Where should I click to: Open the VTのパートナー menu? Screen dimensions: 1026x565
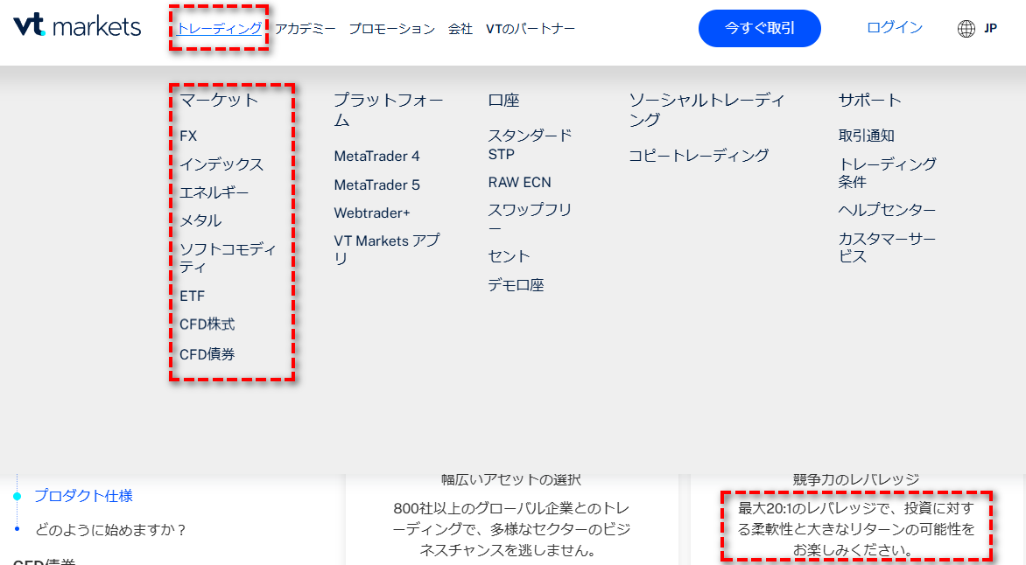(x=530, y=29)
